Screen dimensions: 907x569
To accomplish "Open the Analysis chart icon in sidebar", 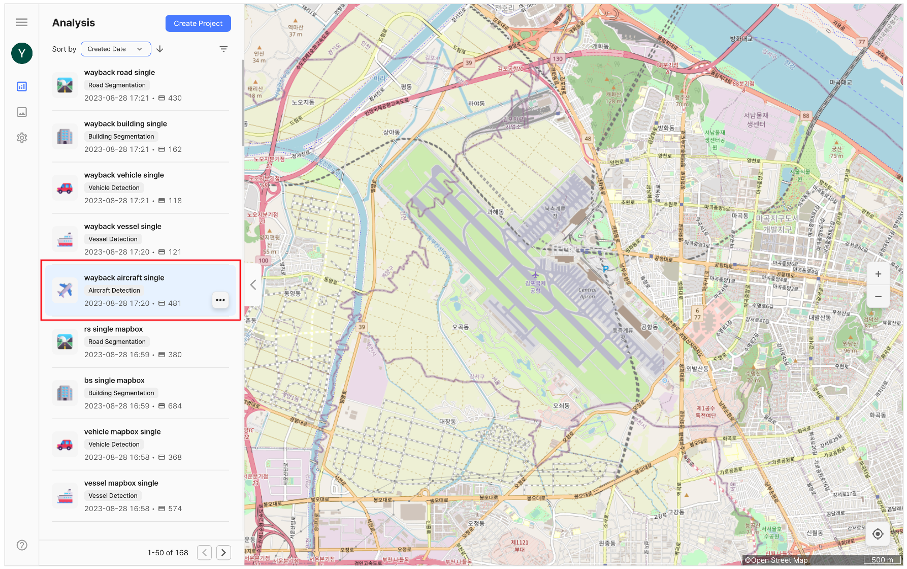I will tap(22, 86).
